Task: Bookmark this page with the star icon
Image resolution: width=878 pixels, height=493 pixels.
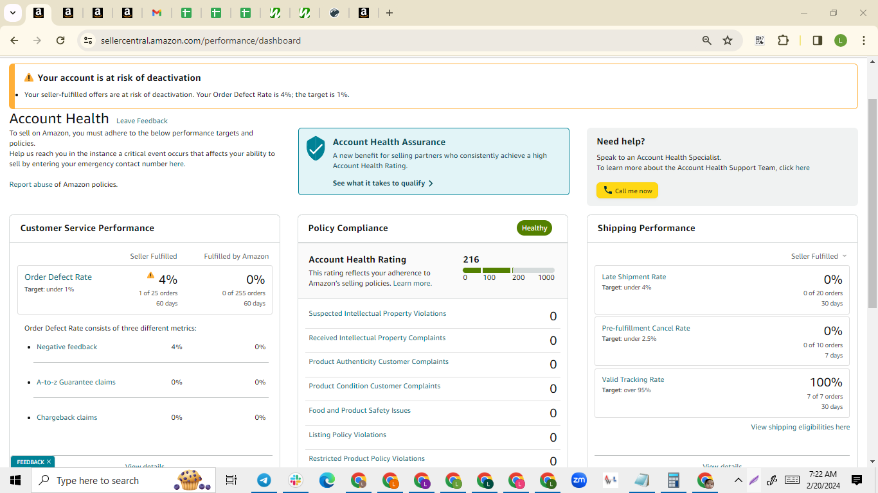Action: [728, 40]
